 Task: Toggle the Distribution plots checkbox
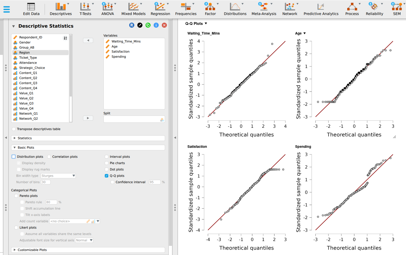[x=14, y=157]
